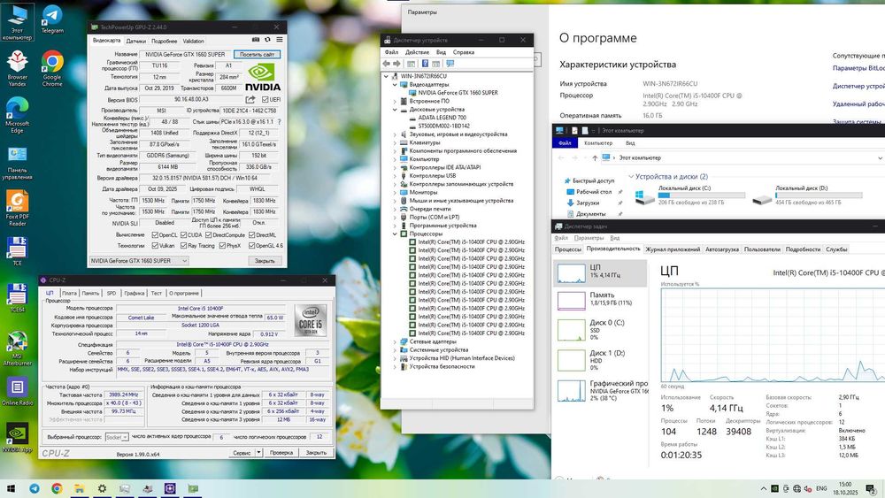Collapse Устройства и диски group in Explorer
Viewport: 885px width, 498px height.
tap(631, 177)
